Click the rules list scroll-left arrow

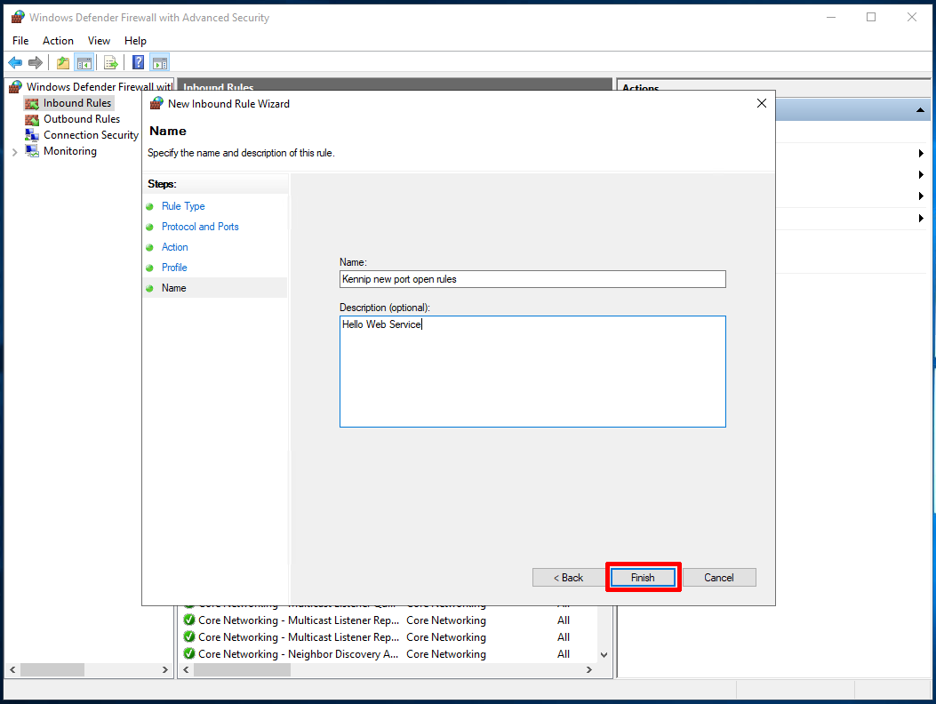(187, 670)
